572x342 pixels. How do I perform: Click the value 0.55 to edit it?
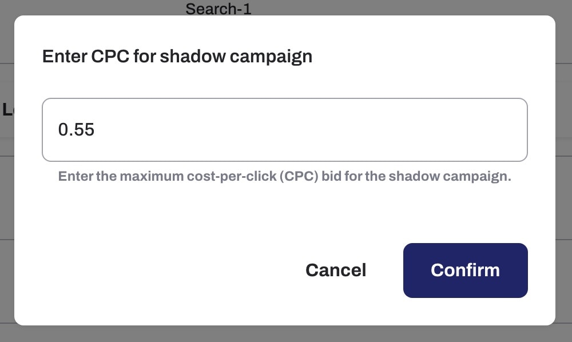pyautogui.click(x=77, y=129)
